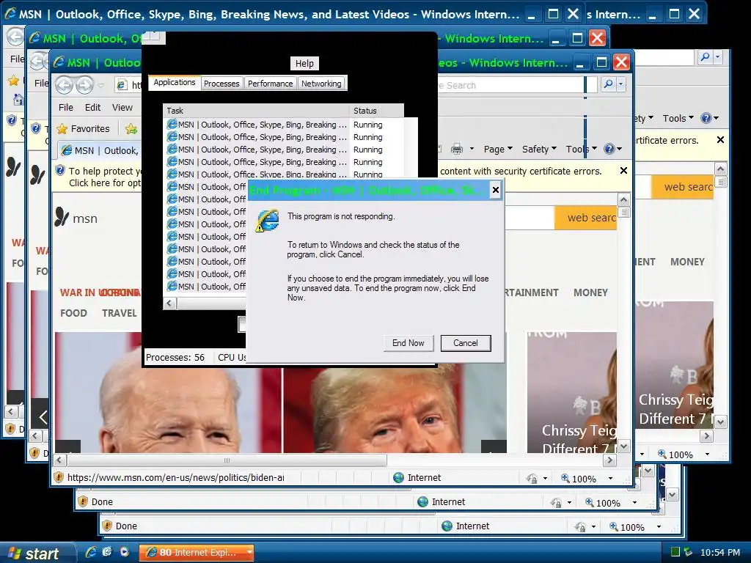This screenshot has height=563, width=751.
Task: Click Forward arrow in the front IE window
Action: (85, 85)
